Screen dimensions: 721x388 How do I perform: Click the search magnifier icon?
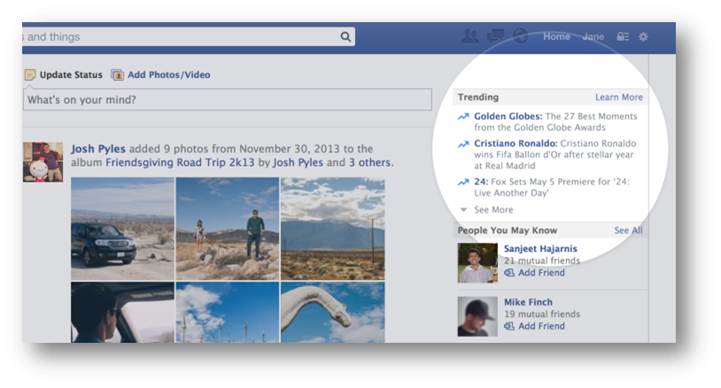point(345,37)
